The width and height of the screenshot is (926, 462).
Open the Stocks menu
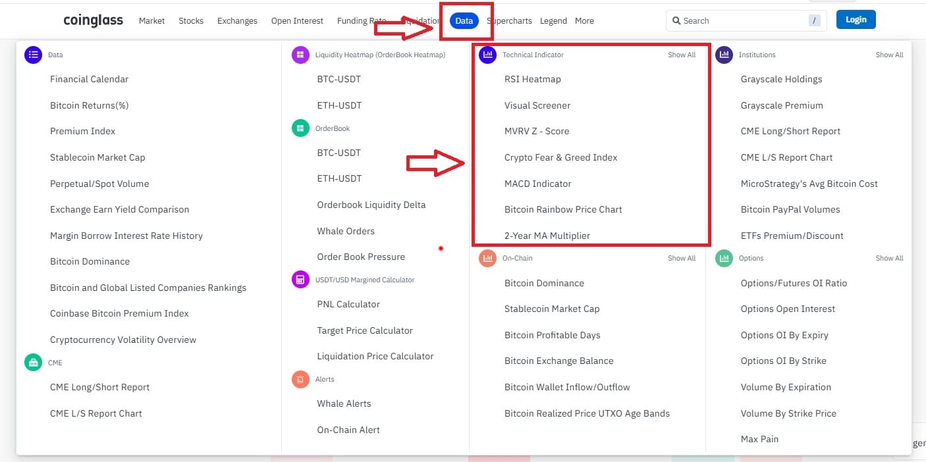pos(191,20)
